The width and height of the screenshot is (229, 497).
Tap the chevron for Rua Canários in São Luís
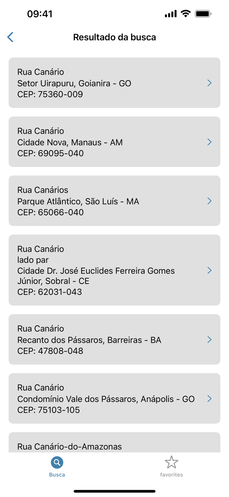pos(210,201)
